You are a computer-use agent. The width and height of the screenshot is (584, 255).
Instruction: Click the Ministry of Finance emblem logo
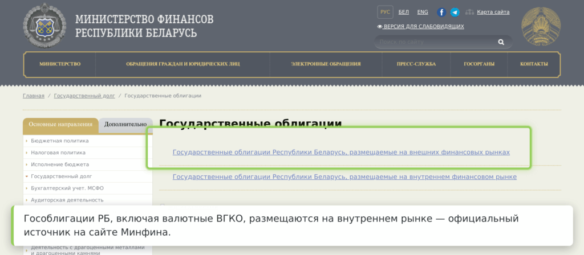pos(44,25)
